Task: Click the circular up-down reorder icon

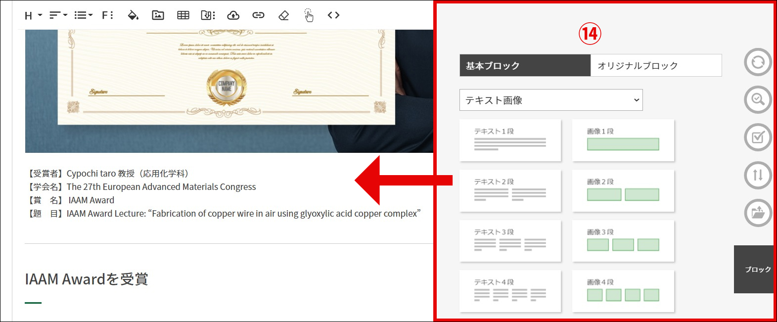Action: point(758,175)
